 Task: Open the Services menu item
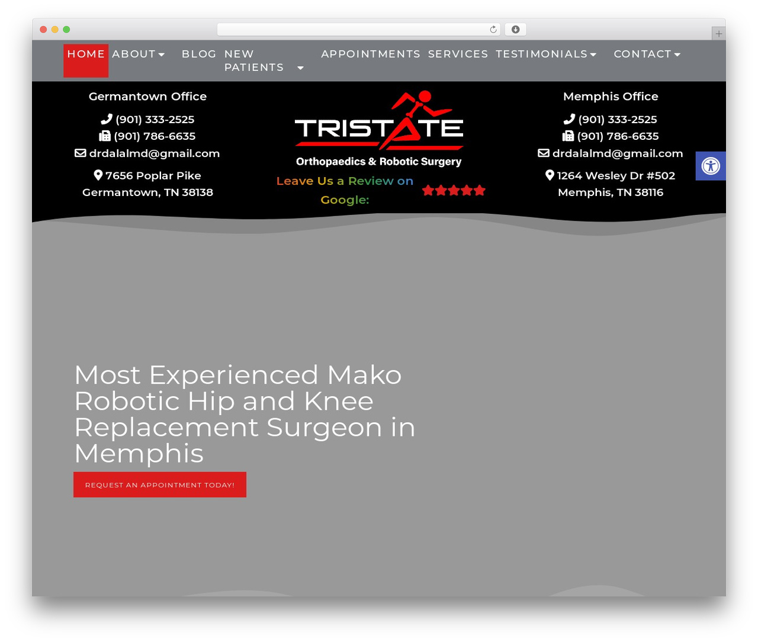coord(458,54)
